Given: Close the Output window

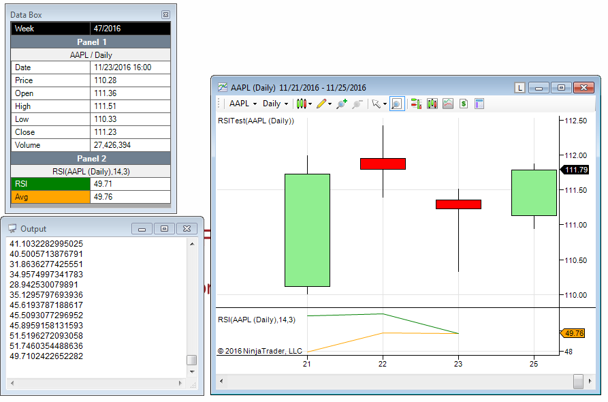Looking at the screenshot, I should 187,229.
